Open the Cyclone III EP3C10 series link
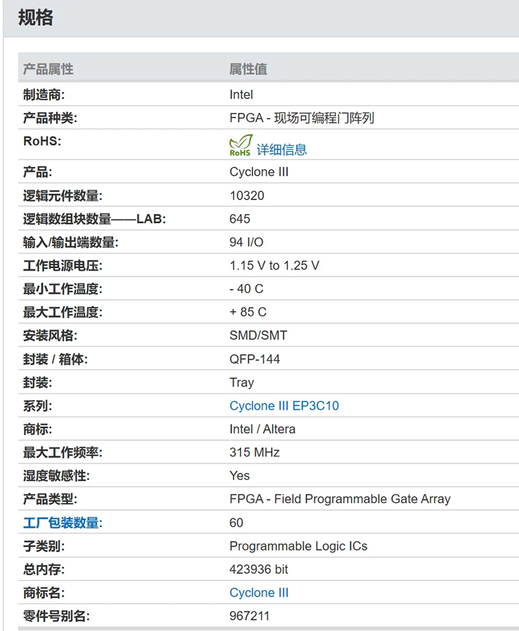This screenshot has width=519, height=631. (284, 405)
